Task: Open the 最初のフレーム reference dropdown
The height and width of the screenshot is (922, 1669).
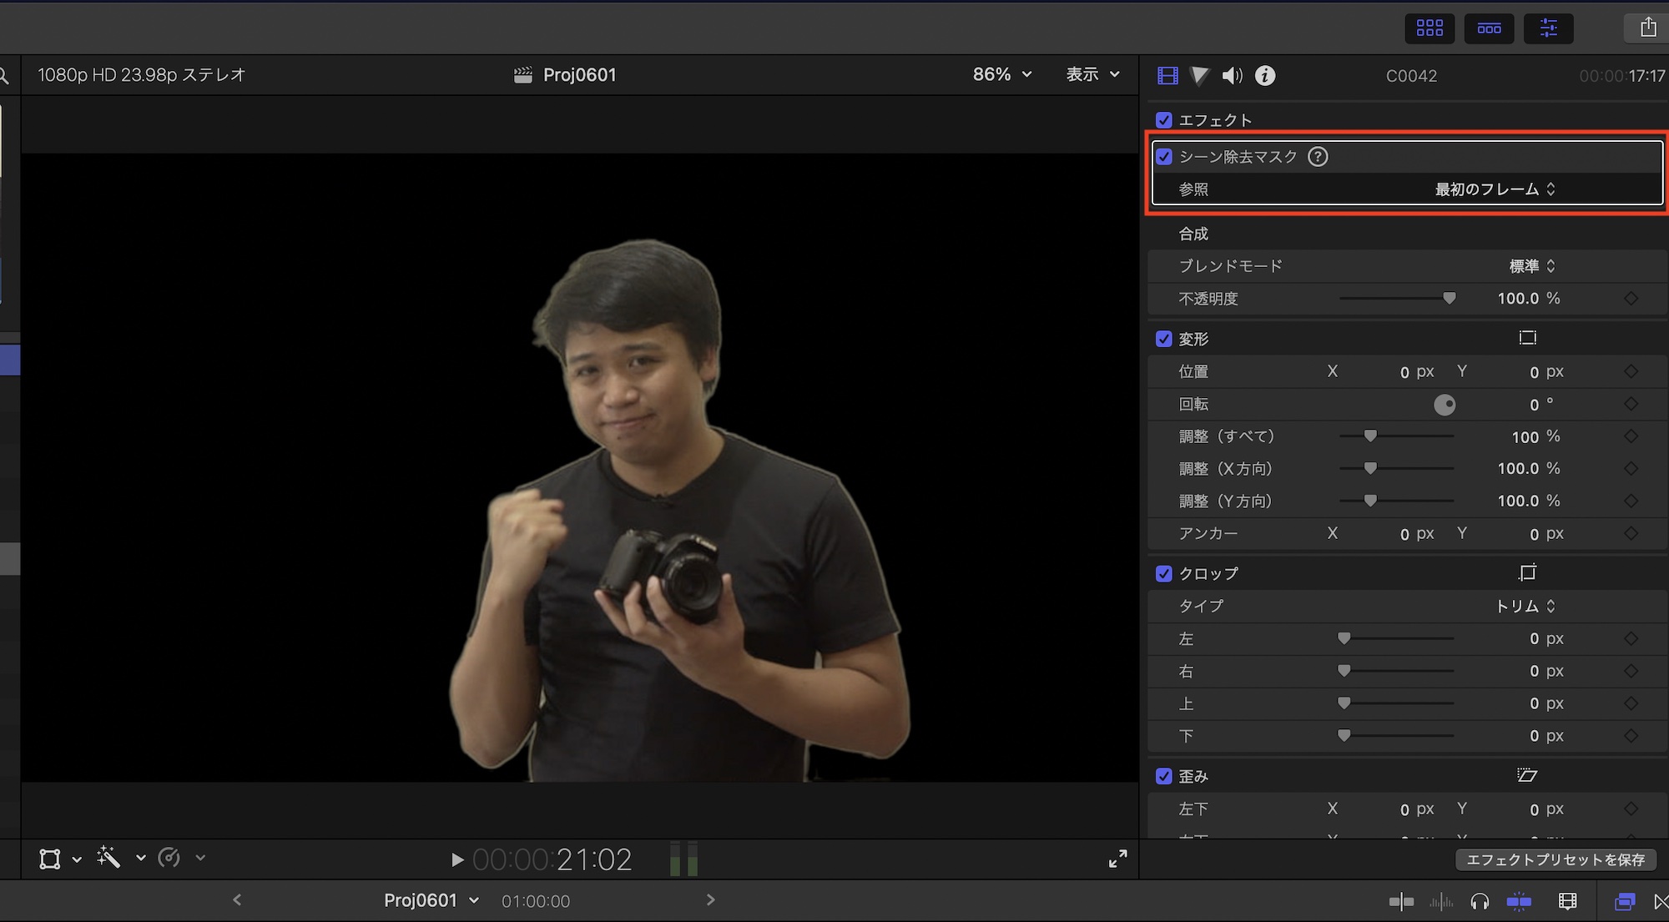Action: point(1495,189)
